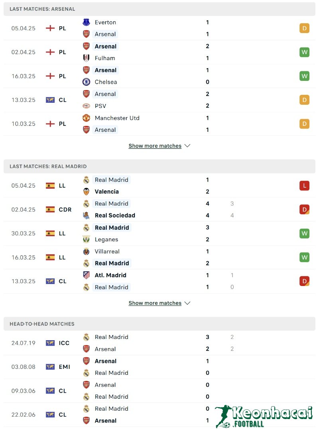Click the Manchester Utd club crest

(x=86, y=118)
